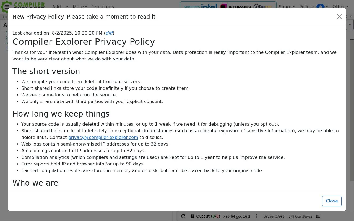Image resolution: width=354 pixels, height=221 pixels.
Task: Expand the Other dropdown menu
Action: click(340, 7)
